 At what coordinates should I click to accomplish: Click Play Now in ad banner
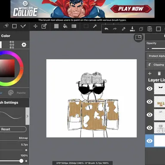click(131, 9)
